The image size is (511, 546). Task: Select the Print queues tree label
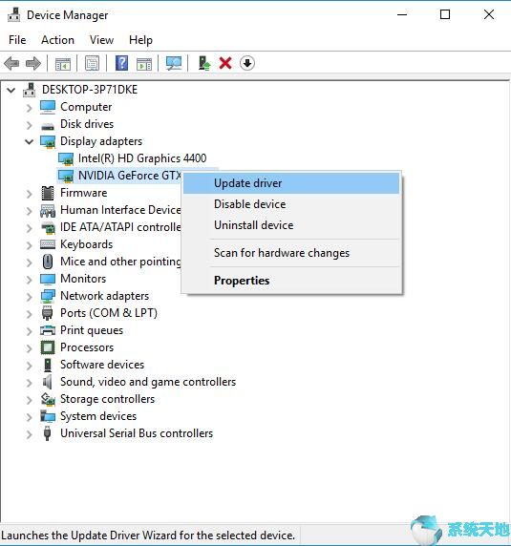(x=92, y=330)
